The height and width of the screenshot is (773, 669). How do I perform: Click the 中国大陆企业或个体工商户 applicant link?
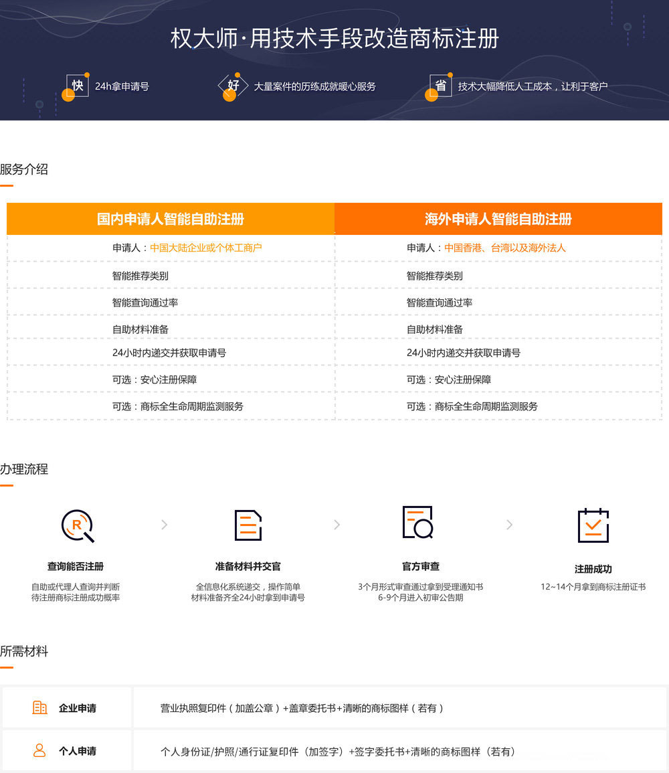pyautogui.click(x=206, y=248)
